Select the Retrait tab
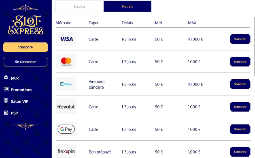This screenshot has width=255, height=158. pos(127,7)
